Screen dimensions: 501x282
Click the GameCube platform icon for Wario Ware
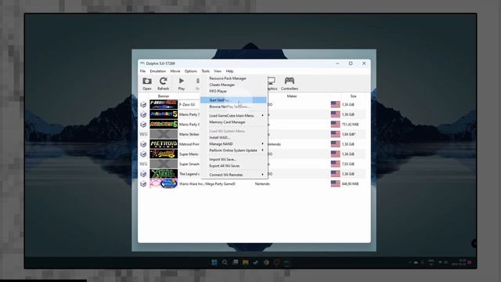(x=143, y=184)
